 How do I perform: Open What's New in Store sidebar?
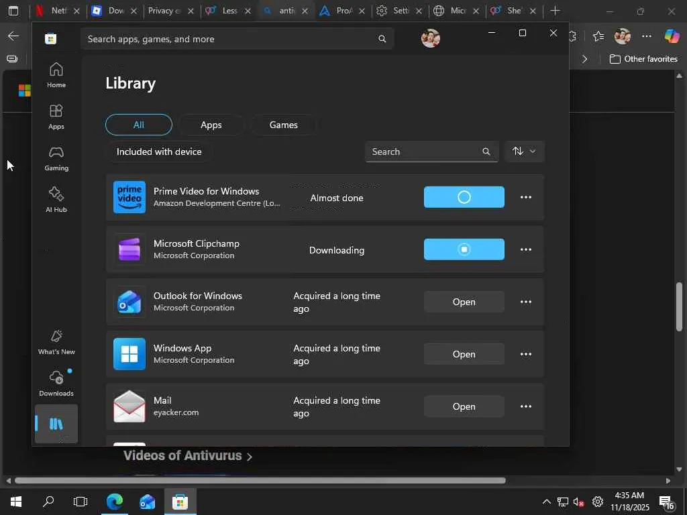(56, 343)
